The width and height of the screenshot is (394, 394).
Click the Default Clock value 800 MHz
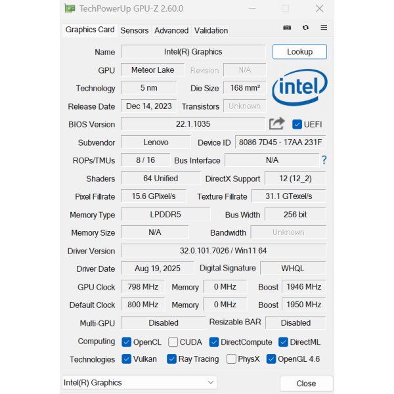[x=142, y=305]
